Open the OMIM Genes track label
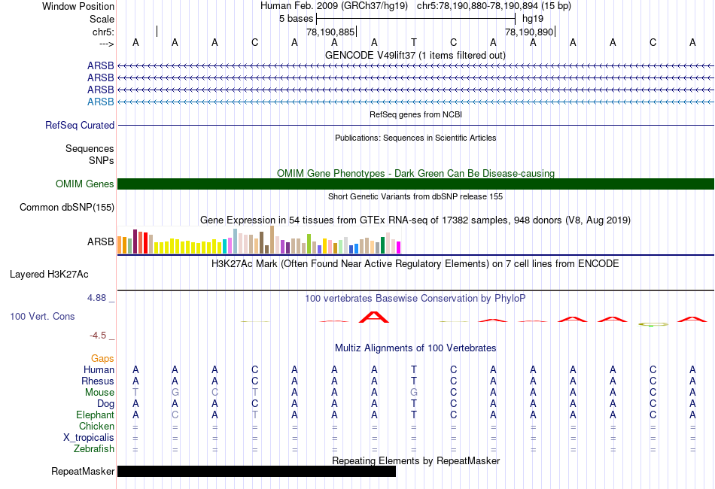The height and width of the screenshot is (489, 715). [x=85, y=184]
